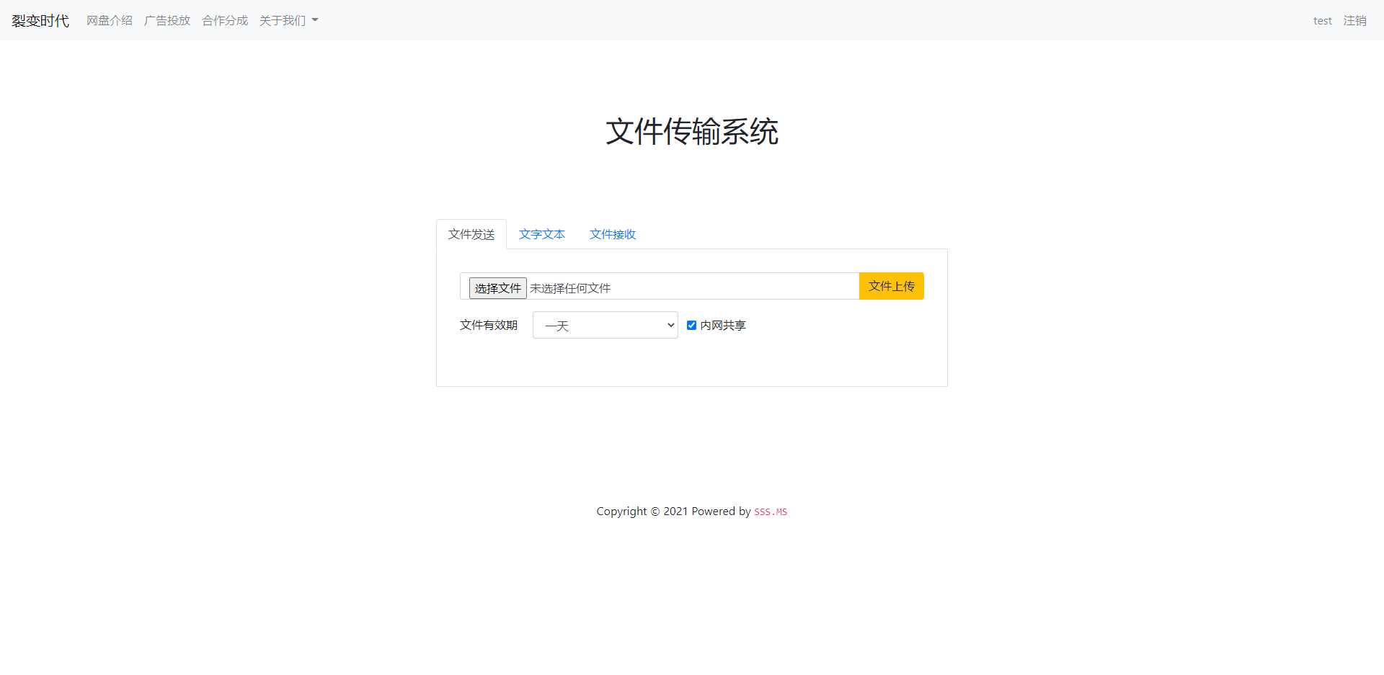The width and height of the screenshot is (1384, 675).
Task: Select the 文件发送 tab
Action: click(471, 233)
